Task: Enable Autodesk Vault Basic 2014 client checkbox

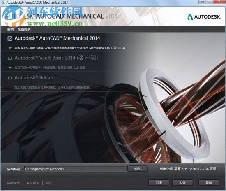Action: point(10,58)
